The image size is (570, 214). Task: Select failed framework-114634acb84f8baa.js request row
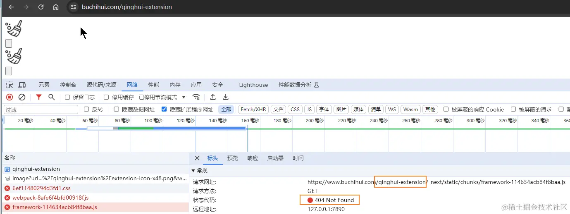tap(95, 207)
